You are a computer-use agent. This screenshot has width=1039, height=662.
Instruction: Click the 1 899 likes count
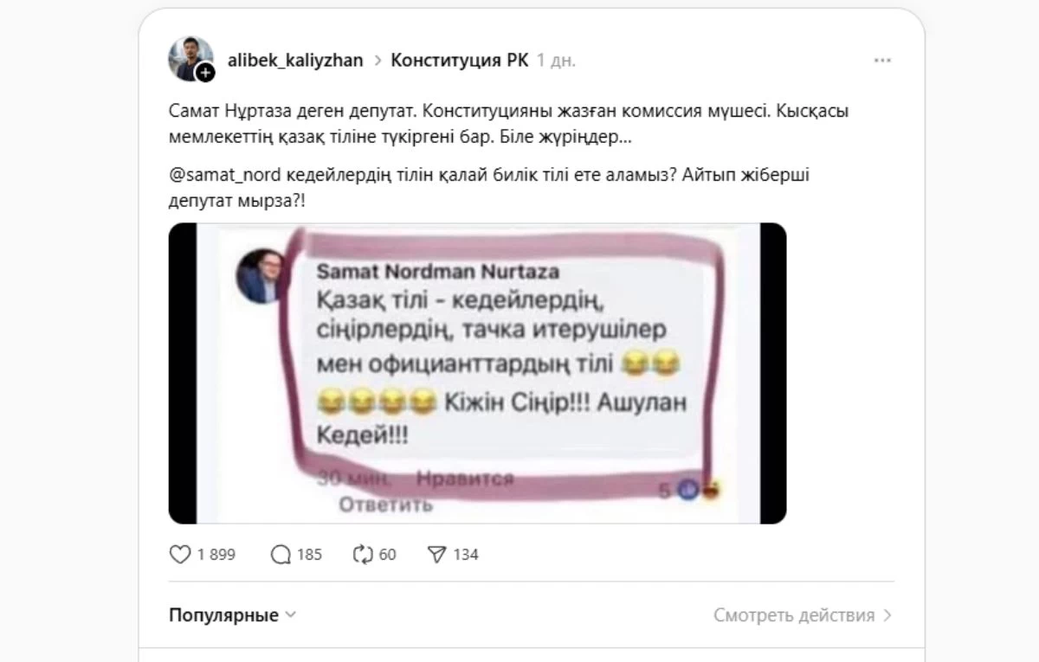click(x=216, y=555)
